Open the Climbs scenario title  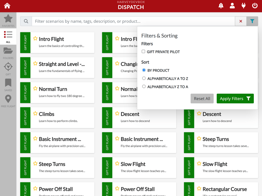[47, 114]
